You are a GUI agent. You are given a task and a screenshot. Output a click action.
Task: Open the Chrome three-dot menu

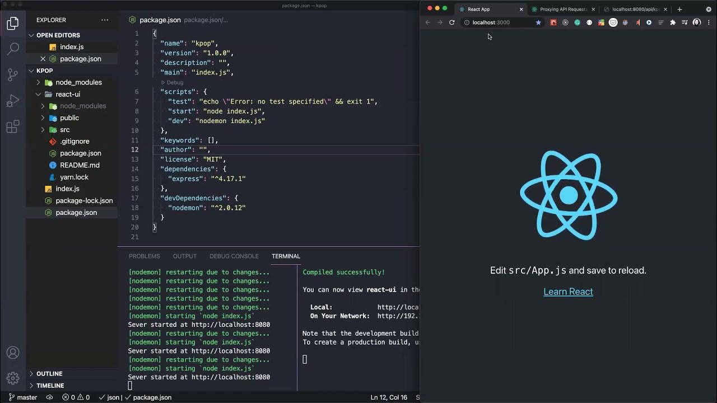(709, 22)
